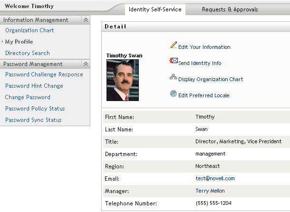Viewport: 290px width, 212px height.
Task: Check Password Sync Status
Action: (x=33, y=120)
